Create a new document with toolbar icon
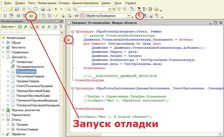Screen dimensions: 224x137 (5, 9)
